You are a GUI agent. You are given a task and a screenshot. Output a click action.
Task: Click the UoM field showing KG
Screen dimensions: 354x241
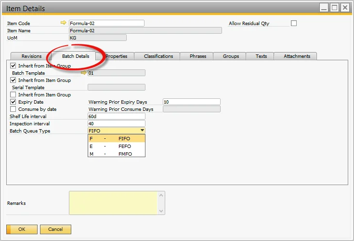(98, 38)
